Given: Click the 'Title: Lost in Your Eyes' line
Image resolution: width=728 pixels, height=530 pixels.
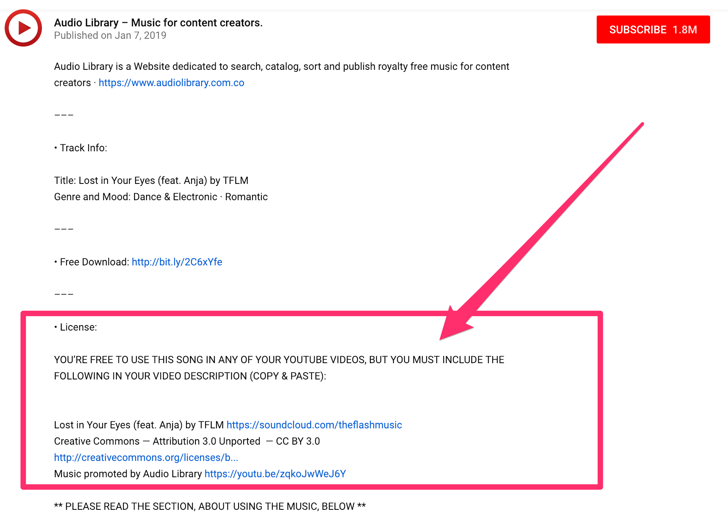Looking at the screenshot, I should [x=151, y=180].
